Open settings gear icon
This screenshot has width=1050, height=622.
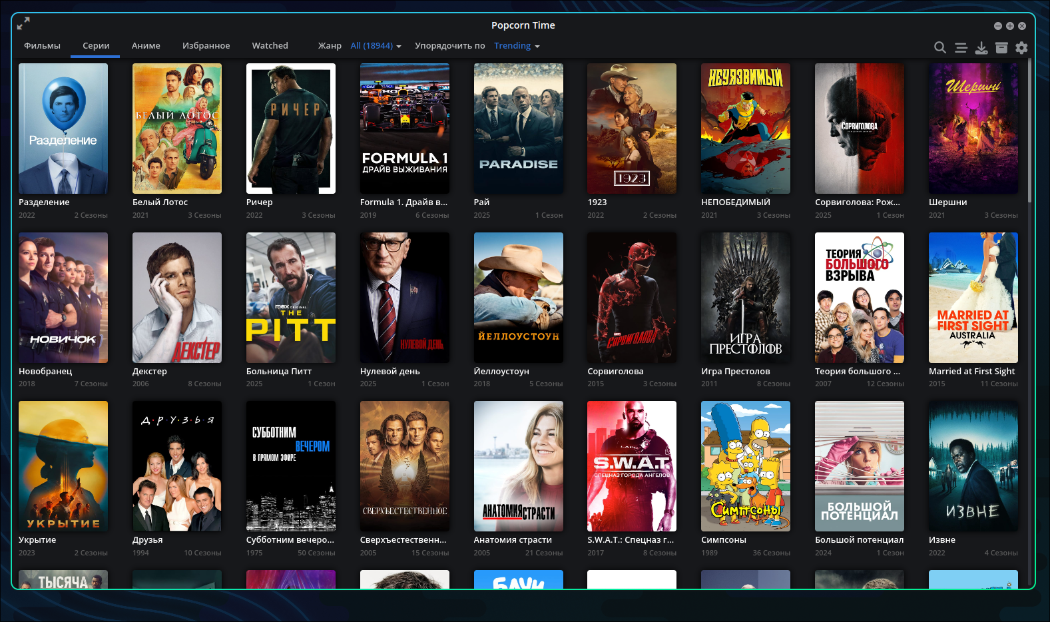(x=1021, y=47)
